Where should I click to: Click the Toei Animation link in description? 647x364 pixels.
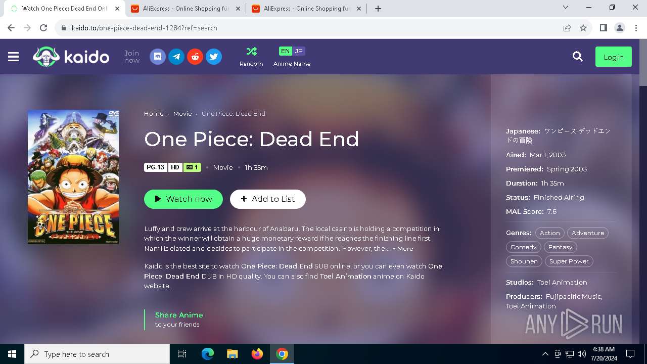click(345, 277)
